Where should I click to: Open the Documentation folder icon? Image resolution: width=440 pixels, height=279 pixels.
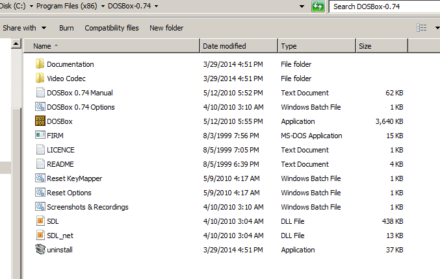tap(40, 64)
